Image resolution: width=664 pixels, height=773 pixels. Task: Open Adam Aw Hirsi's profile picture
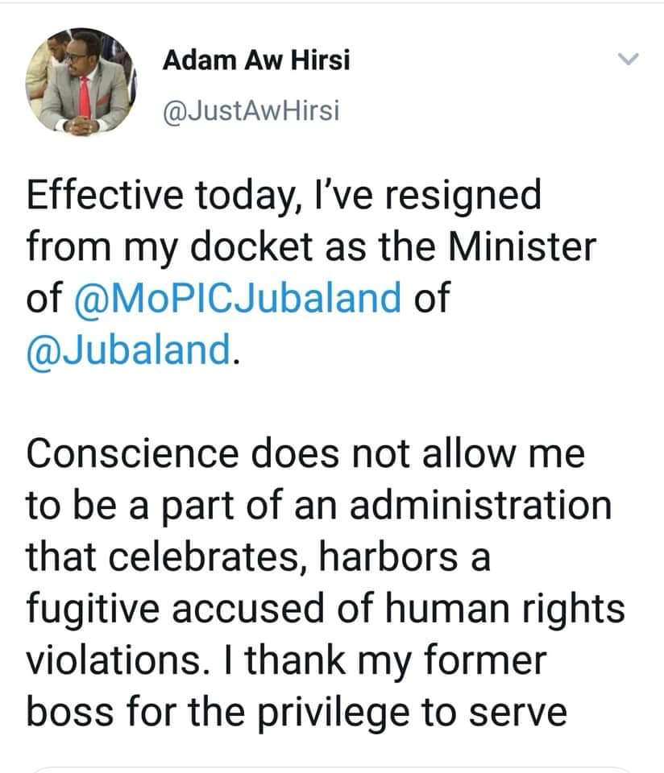81,82
